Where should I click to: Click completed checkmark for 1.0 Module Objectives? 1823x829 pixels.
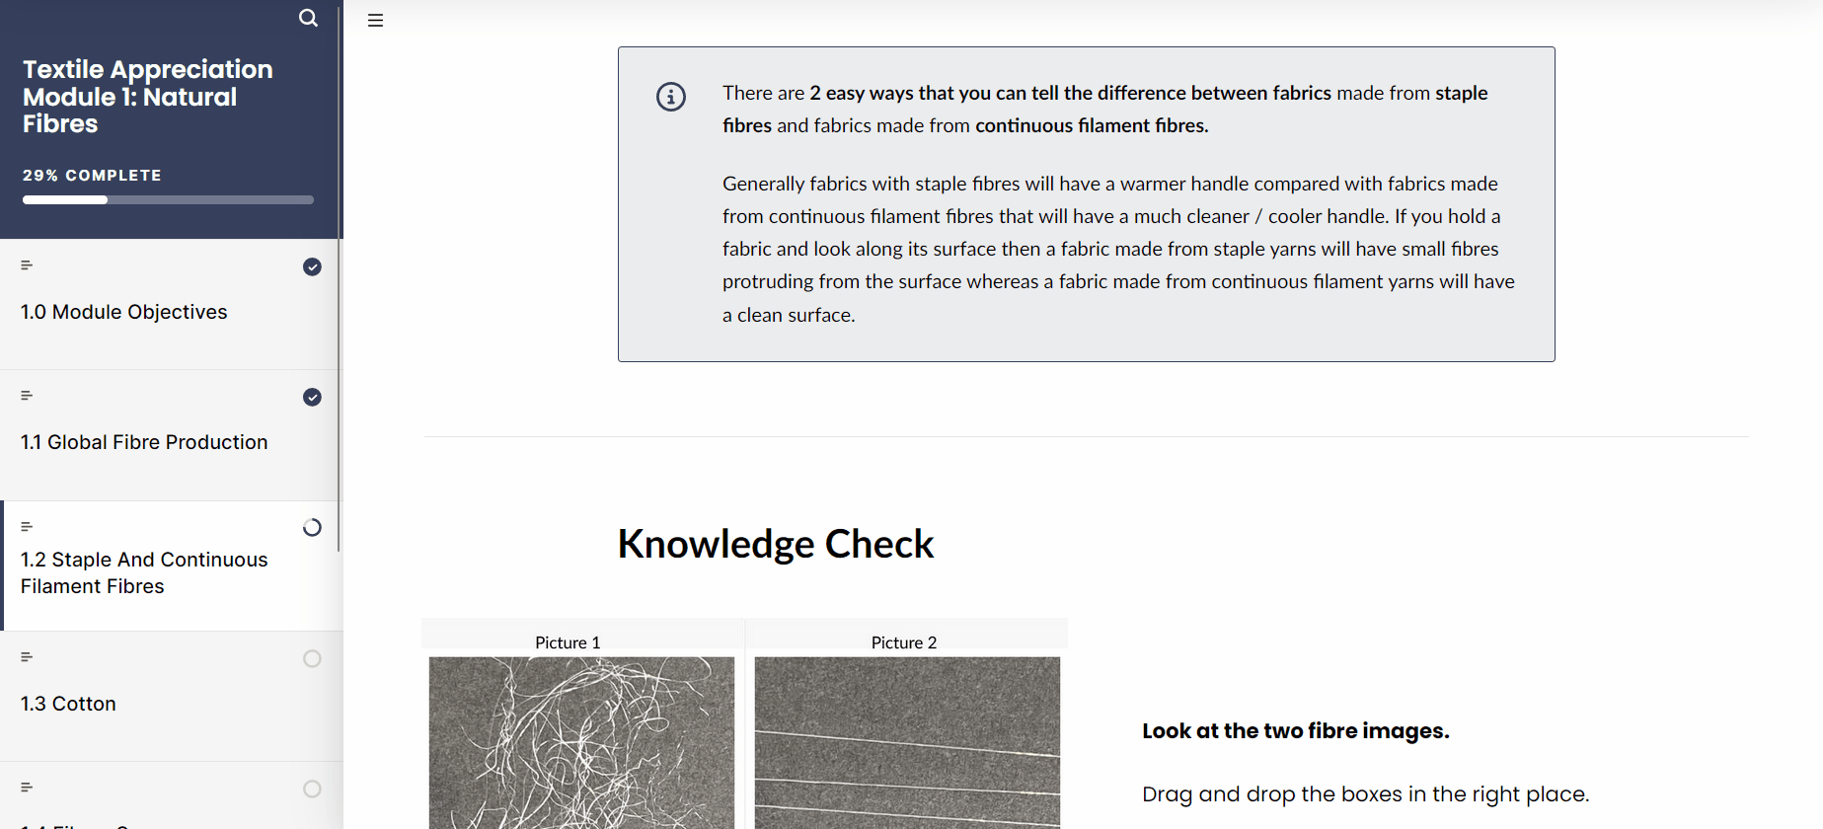(x=312, y=267)
